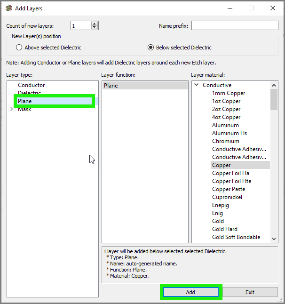Viewport: 285px width, 304px height.
Task: Decrease count of new layers with down arrow
Action: click(x=95, y=27)
